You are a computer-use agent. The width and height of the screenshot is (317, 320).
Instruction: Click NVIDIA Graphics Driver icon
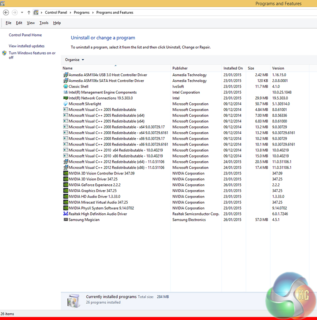tap(66, 190)
